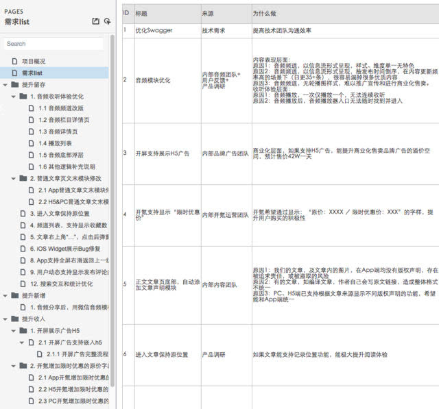439x409 pixels.
Task: Open the 1.1 音频频道改版 page
Action: coord(60,108)
